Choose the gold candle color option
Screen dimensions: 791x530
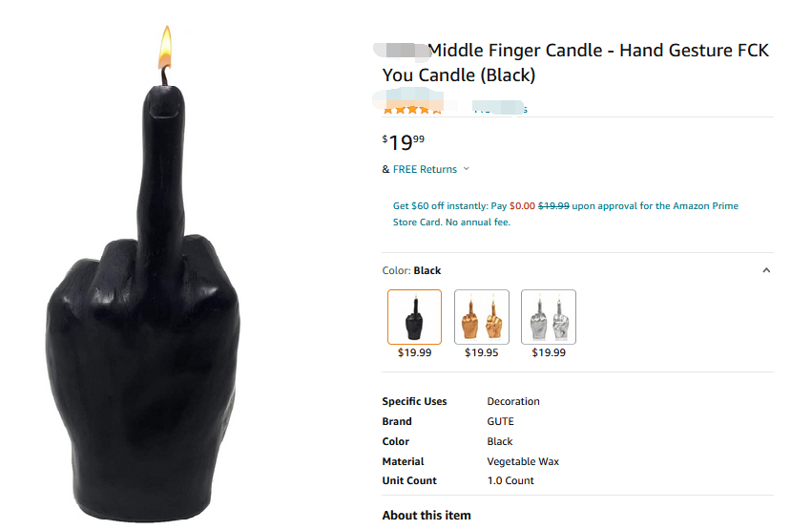pos(481,316)
